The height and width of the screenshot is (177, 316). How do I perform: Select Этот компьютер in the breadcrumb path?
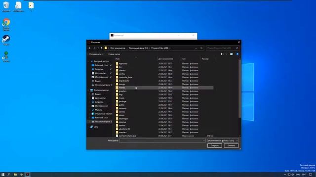118,48
